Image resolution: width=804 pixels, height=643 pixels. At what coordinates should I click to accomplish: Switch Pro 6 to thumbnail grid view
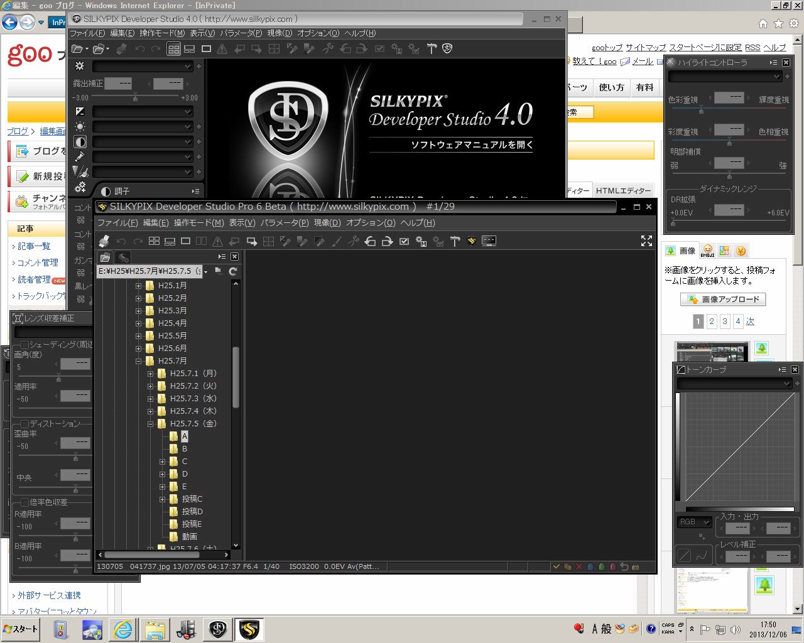click(x=154, y=241)
